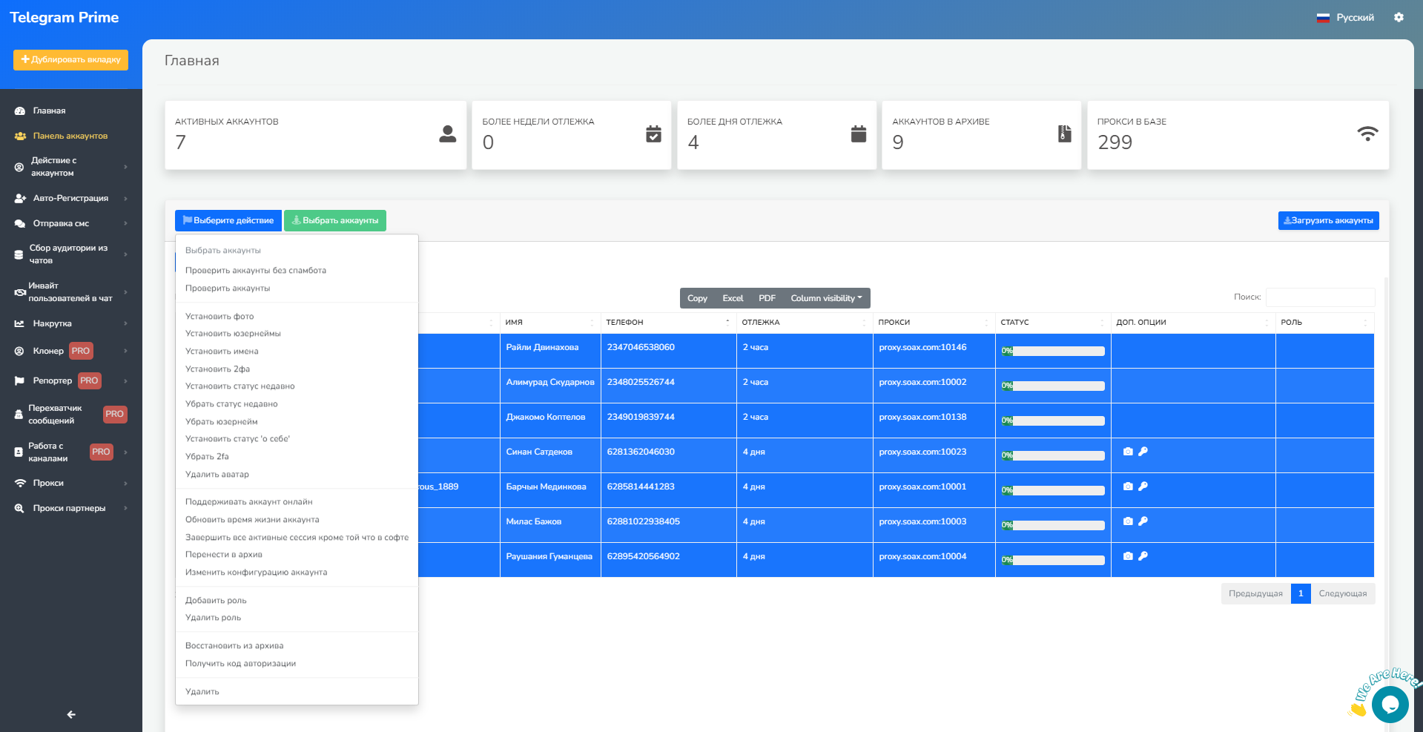Export the table with Excel button
Image resolution: width=1423 pixels, height=732 pixels.
coord(733,298)
